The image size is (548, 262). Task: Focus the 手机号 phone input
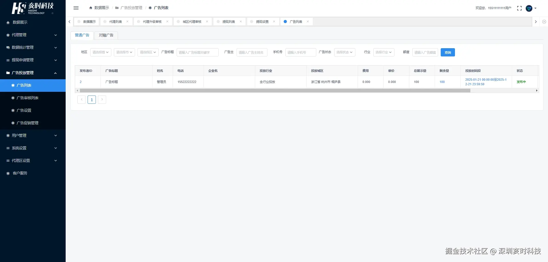(x=301, y=52)
